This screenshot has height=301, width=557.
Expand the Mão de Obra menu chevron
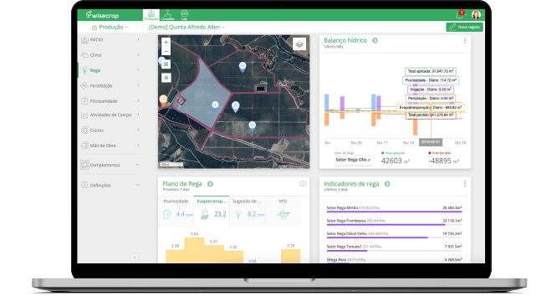138,145
